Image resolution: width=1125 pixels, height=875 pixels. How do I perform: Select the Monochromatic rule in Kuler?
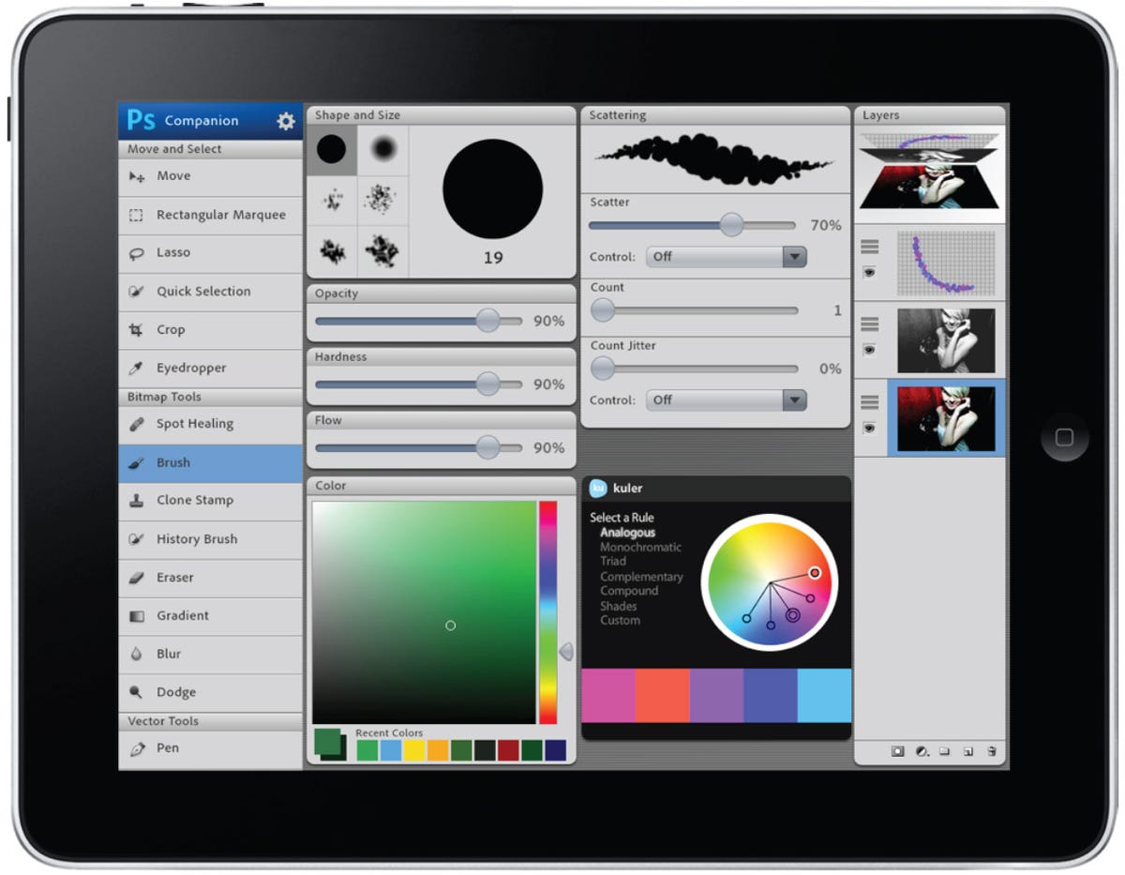641,547
